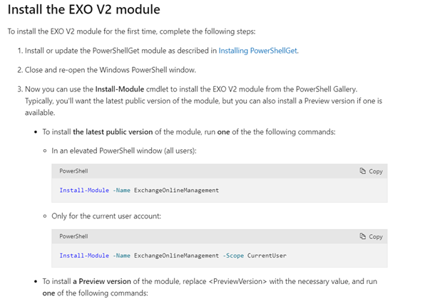Click the Copy label on the second PowerShell block
445x304 pixels.
point(375,237)
